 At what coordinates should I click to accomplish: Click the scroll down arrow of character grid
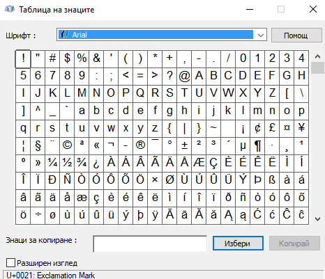click(x=317, y=218)
